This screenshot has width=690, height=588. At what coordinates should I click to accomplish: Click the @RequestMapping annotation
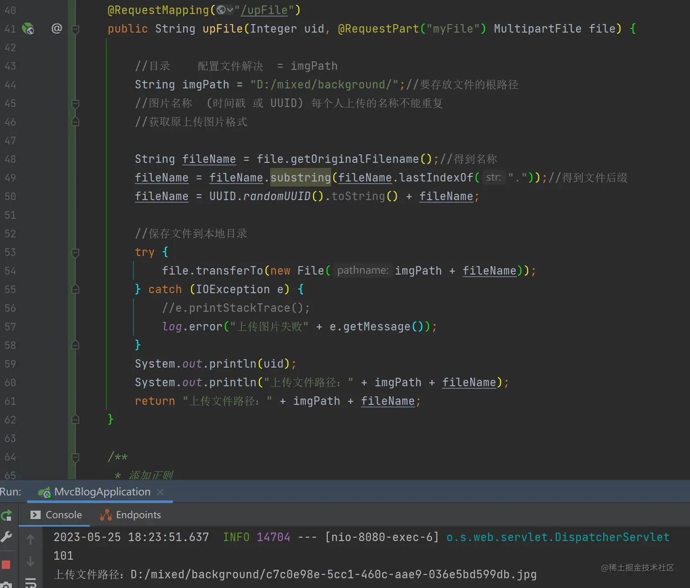point(158,10)
